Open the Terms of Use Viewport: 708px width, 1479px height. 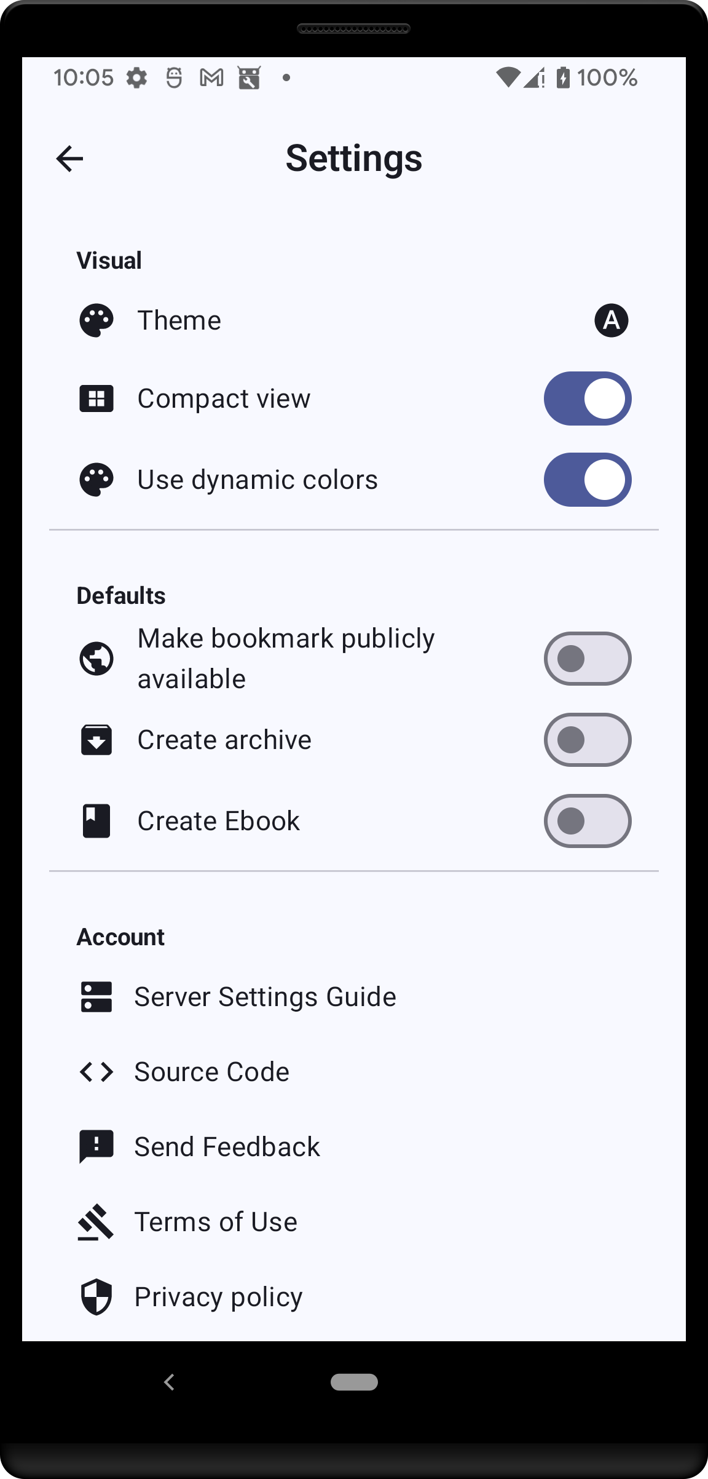coord(216,1222)
